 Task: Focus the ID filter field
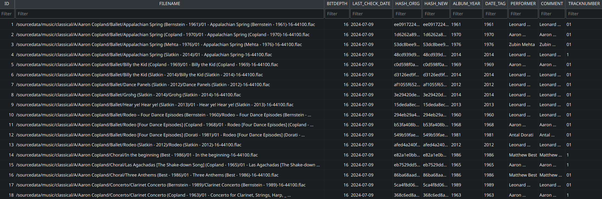pyautogui.click(x=7, y=14)
